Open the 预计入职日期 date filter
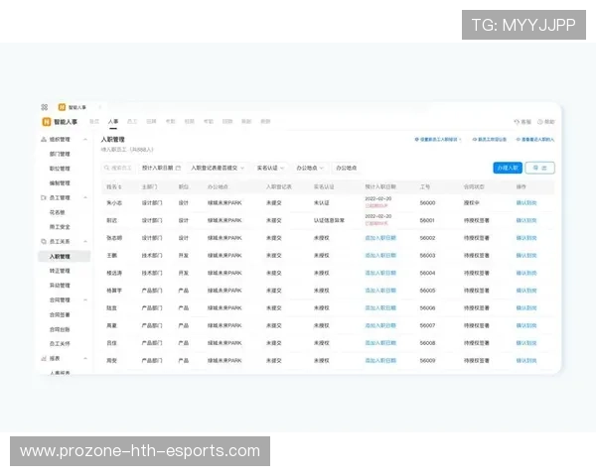Viewport: 596px width, 476px height. pyautogui.click(x=161, y=168)
